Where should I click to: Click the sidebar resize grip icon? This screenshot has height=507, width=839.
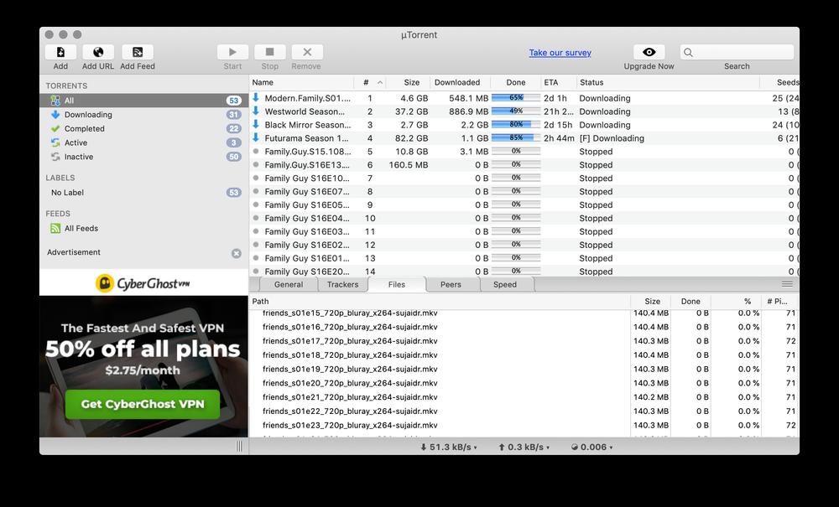click(239, 447)
